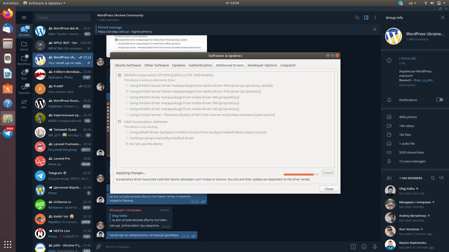
Task: Close the Group Info panel
Action: (x=443, y=17)
